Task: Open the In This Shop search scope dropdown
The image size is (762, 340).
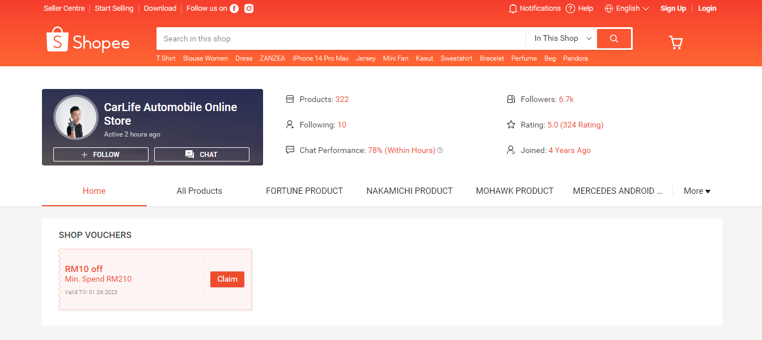Action: (x=562, y=39)
